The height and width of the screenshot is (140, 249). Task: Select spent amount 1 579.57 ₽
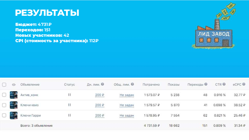152,105
